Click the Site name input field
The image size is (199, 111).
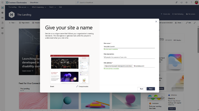[x=129, y=46]
